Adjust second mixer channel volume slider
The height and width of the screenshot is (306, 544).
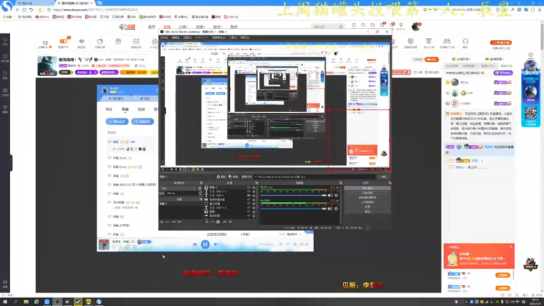tap(294, 209)
